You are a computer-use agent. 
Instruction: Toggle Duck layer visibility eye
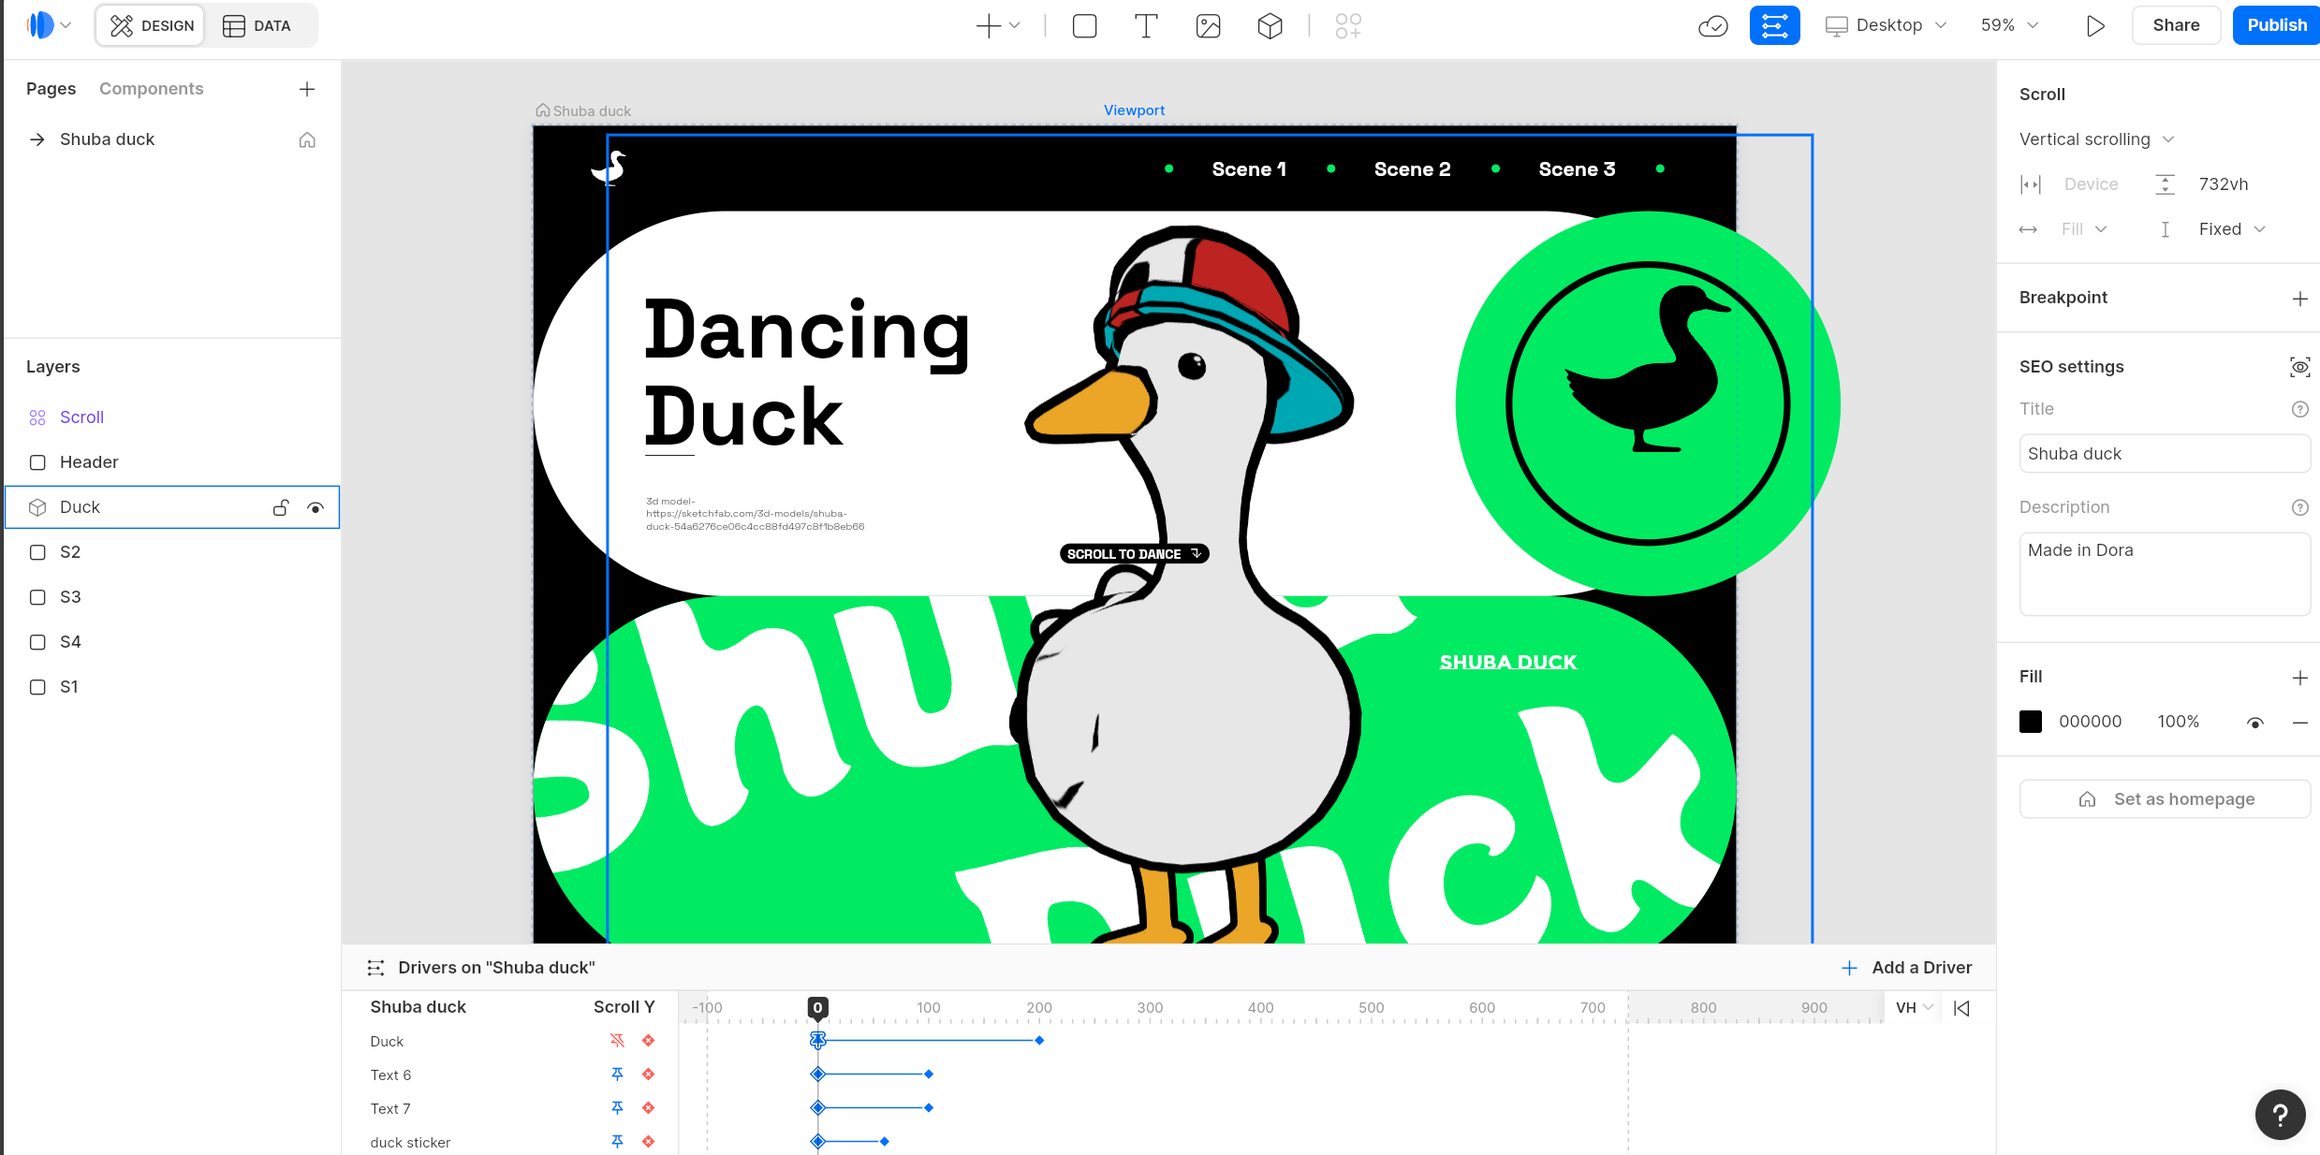pyautogui.click(x=316, y=507)
